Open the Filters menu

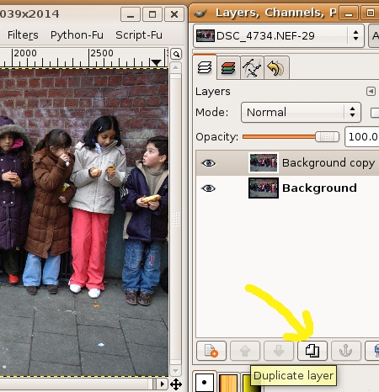[x=23, y=35]
